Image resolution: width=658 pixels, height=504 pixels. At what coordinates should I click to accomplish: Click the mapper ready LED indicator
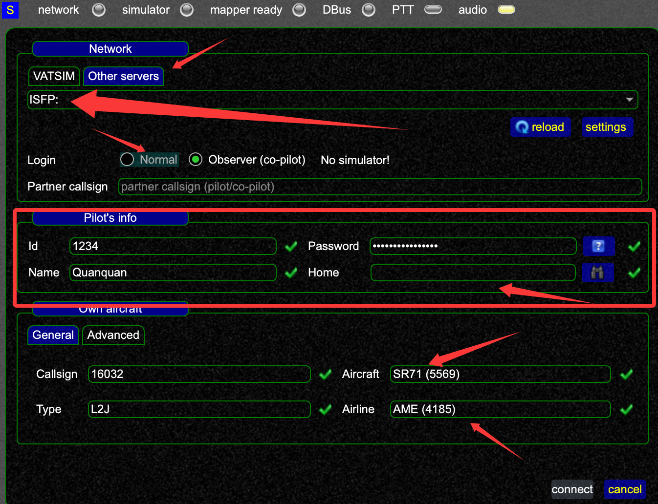[x=299, y=10]
